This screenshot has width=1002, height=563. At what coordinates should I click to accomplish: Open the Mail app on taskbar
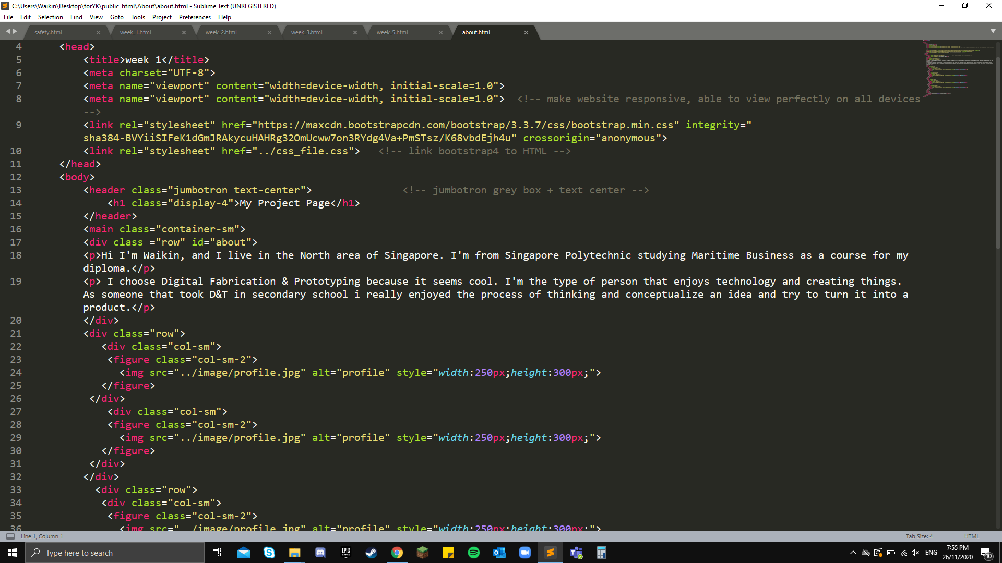point(244,553)
